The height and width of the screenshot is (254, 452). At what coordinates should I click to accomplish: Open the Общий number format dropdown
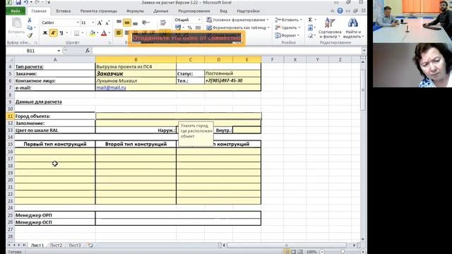point(199,20)
